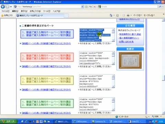
Task: Open the 動画 link under the red sample box
Action: pos(46,66)
